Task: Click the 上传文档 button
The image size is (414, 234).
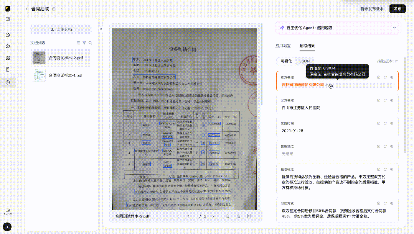Action: click(x=61, y=29)
